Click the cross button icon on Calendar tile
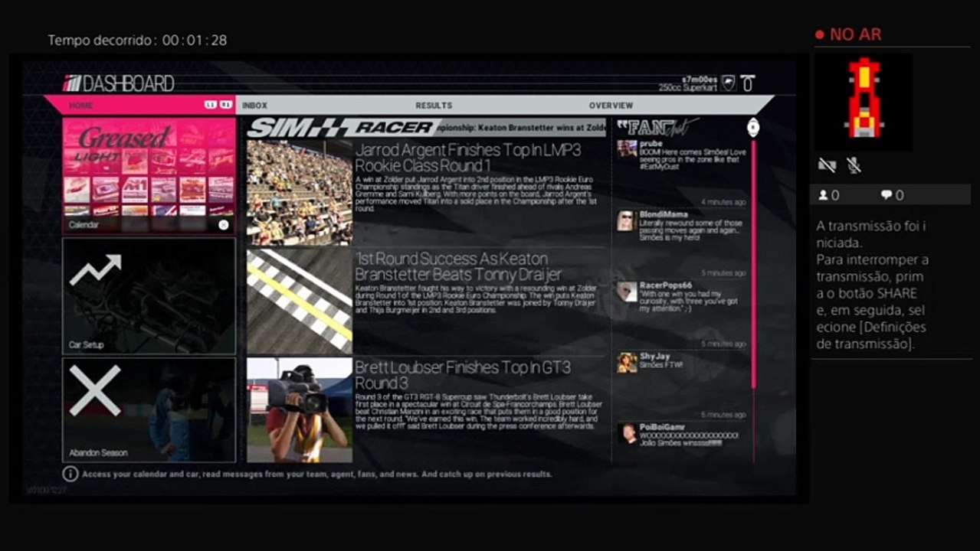 click(223, 225)
